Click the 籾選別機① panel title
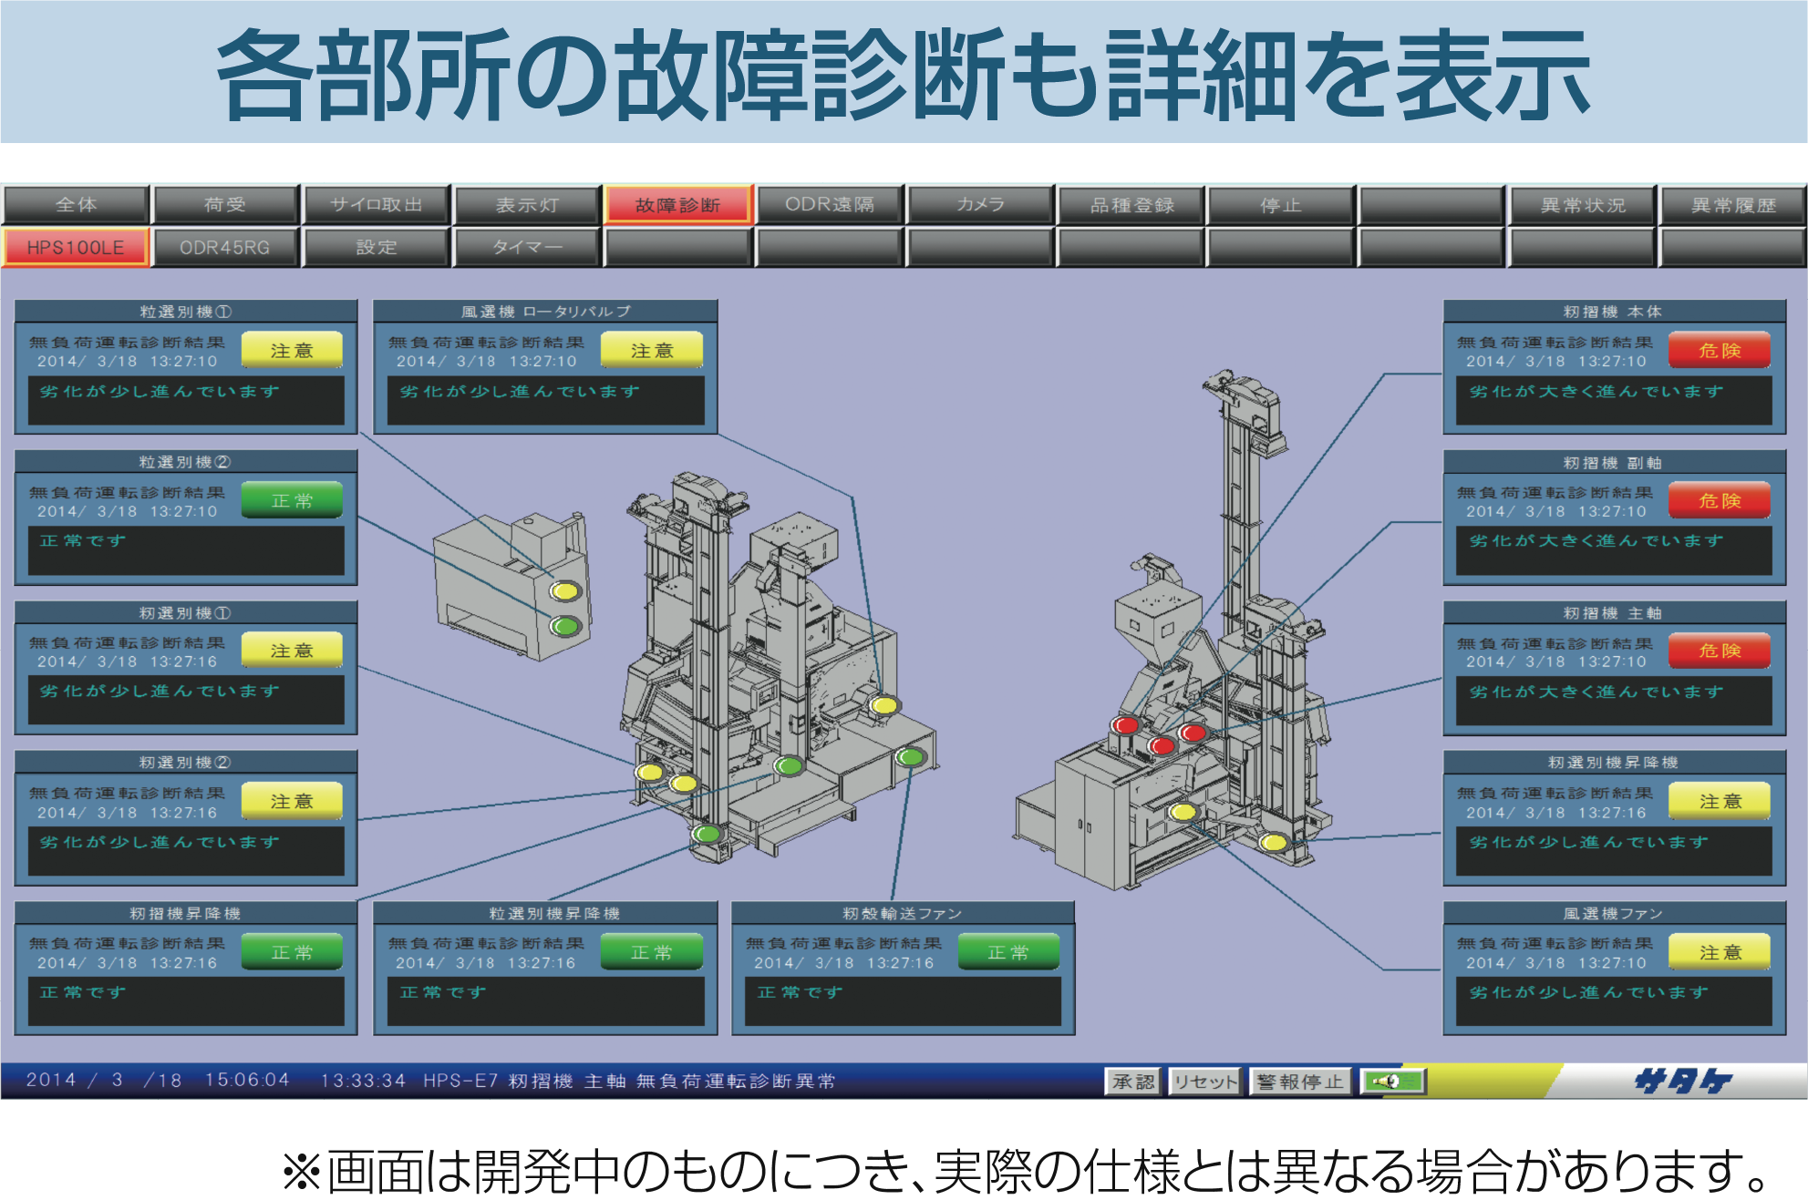The width and height of the screenshot is (1808, 1200). click(x=185, y=612)
